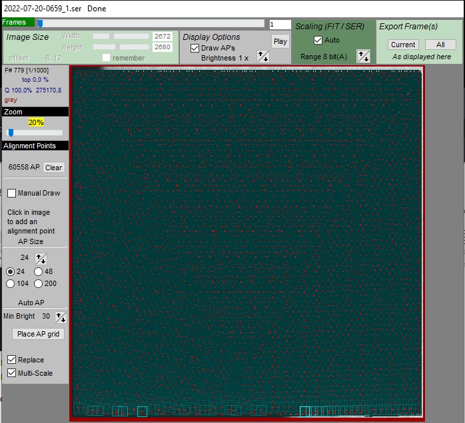Toggle the Draw AP's checkbox
Image resolution: width=465 pixels, height=423 pixels.
click(x=195, y=48)
